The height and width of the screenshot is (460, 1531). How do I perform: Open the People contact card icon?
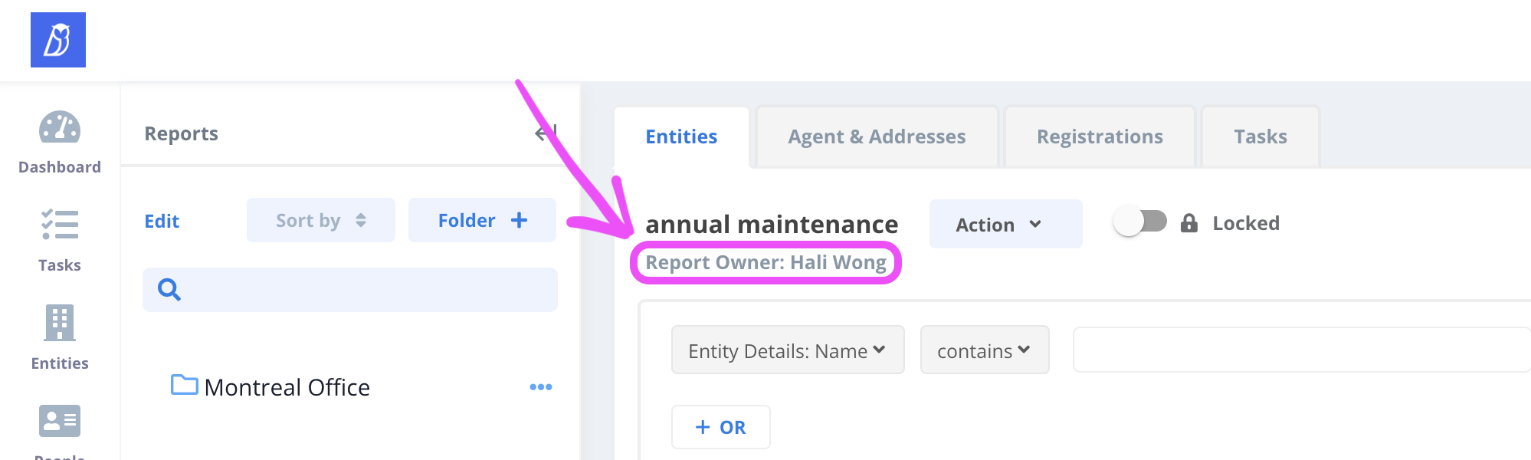(x=60, y=421)
